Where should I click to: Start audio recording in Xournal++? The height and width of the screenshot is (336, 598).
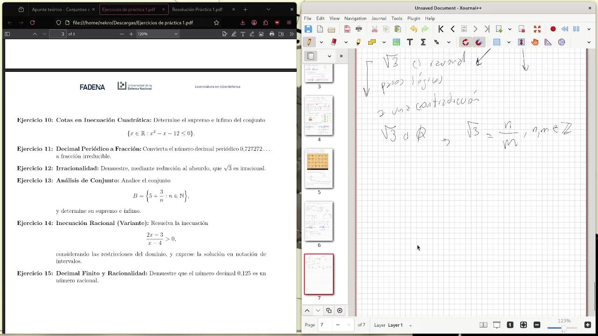pyautogui.click(x=553, y=29)
